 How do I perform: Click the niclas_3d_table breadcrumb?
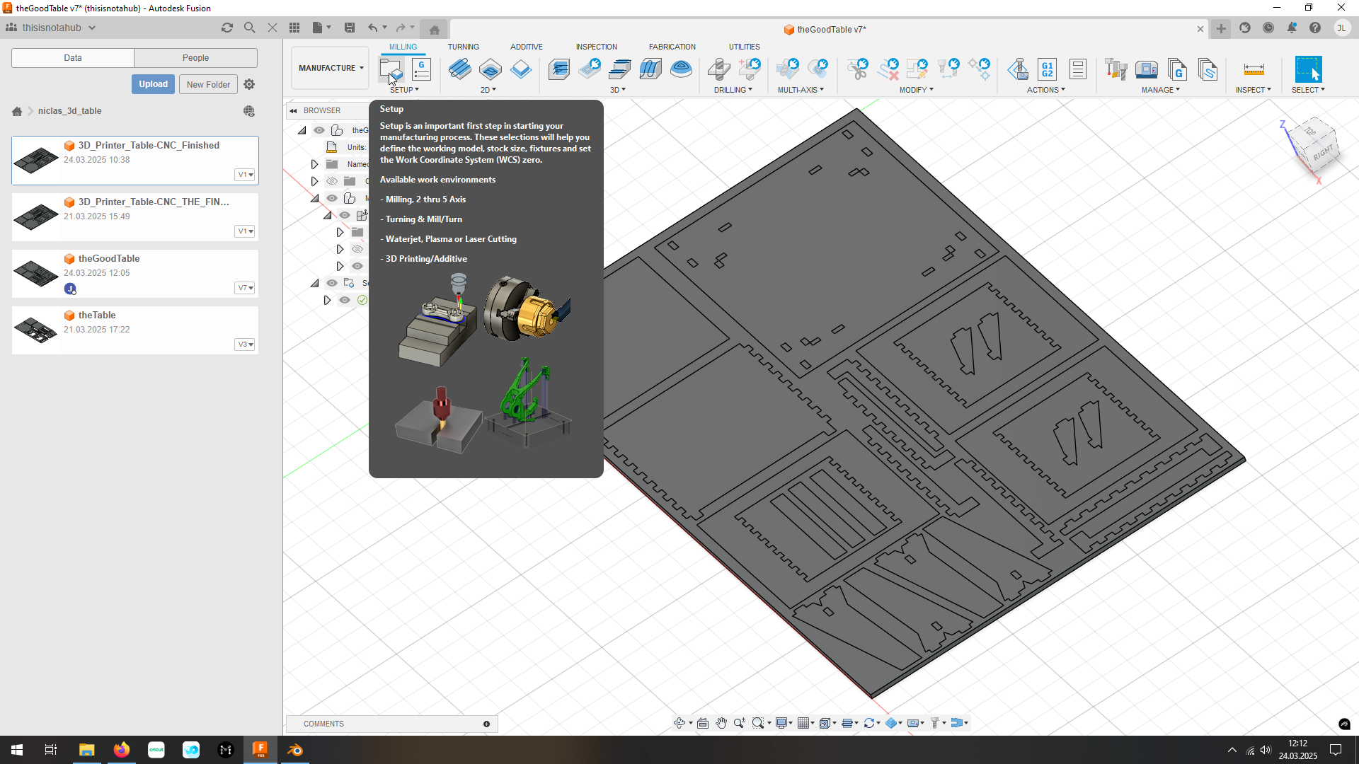click(69, 111)
